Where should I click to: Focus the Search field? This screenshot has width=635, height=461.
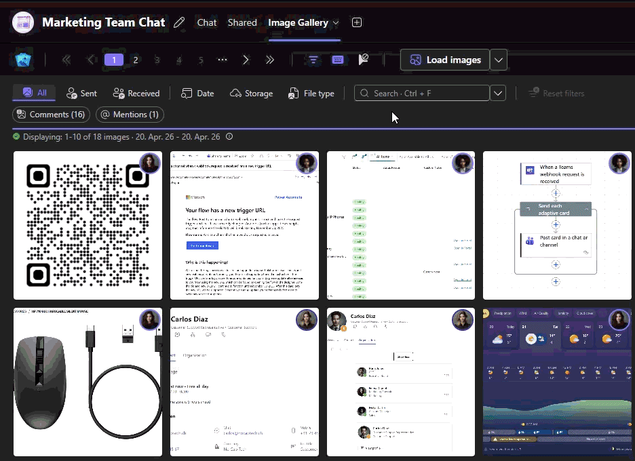[421, 93]
